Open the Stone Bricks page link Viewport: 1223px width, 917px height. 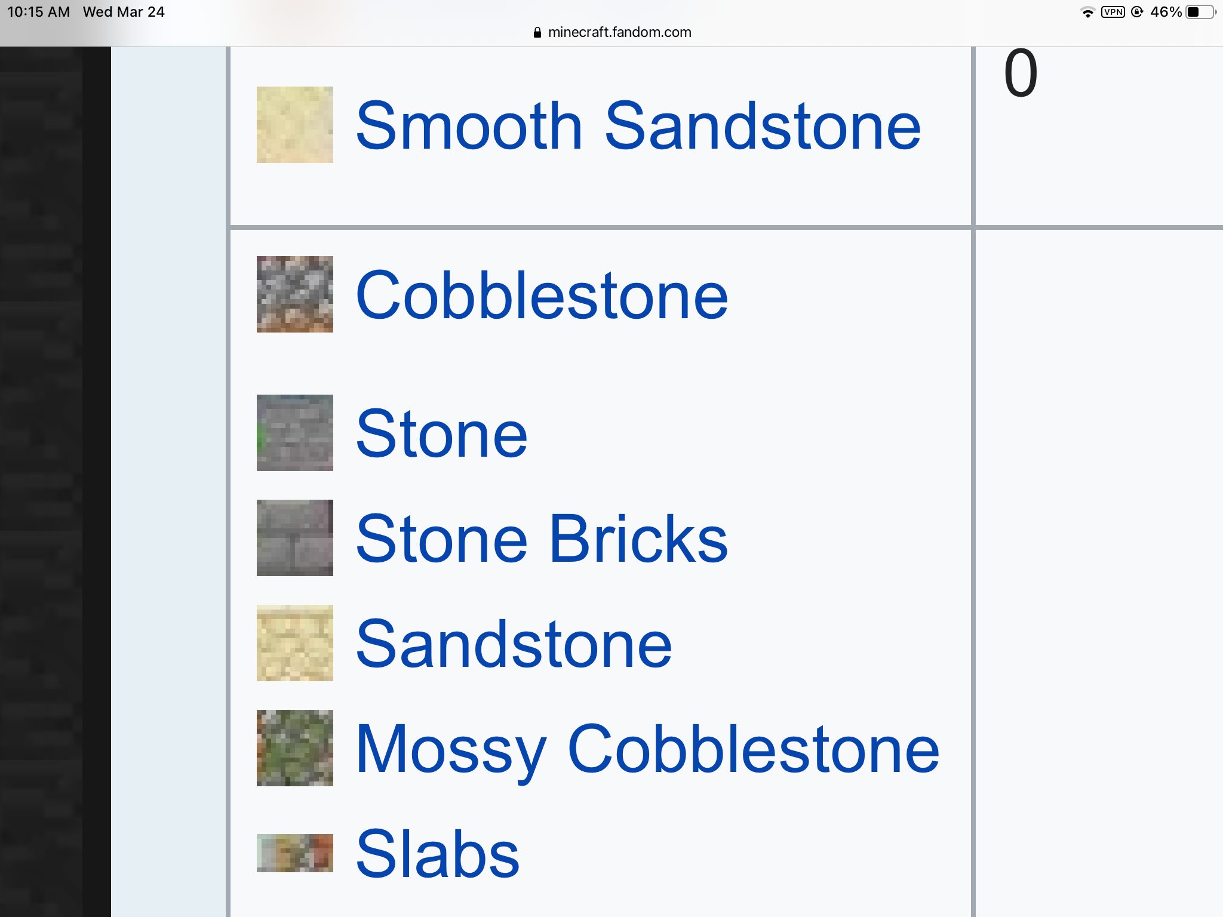[x=542, y=539]
